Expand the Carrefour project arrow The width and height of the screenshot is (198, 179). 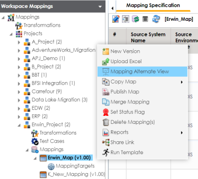[x=19, y=92]
